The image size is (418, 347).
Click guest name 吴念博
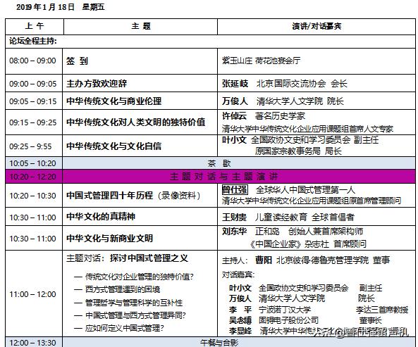(x=240, y=320)
